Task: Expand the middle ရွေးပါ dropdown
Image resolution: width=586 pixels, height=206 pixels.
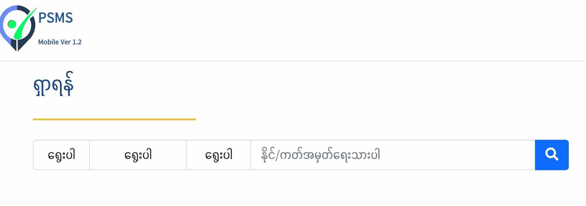Action: (138, 155)
